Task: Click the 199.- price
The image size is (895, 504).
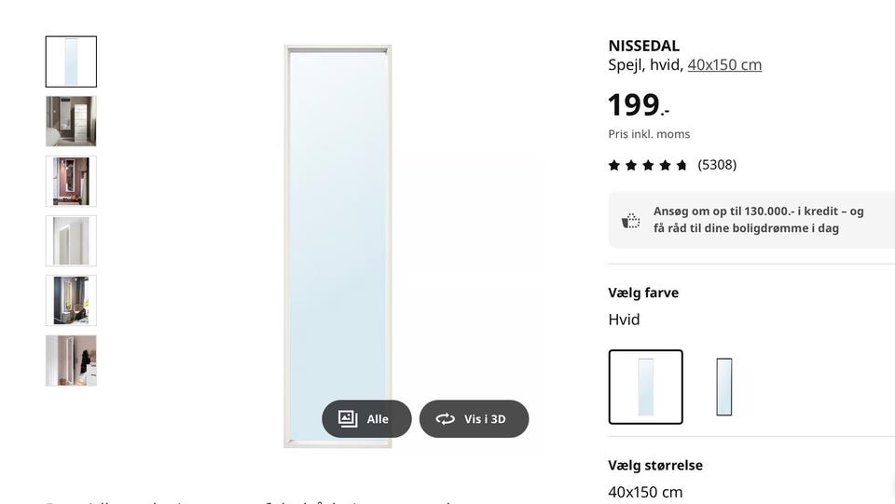Action: [638, 105]
